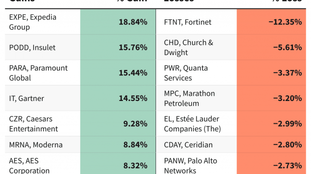Click PARA, Paramount Global entry
This screenshot has height=174, width=311.
tap(38, 73)
